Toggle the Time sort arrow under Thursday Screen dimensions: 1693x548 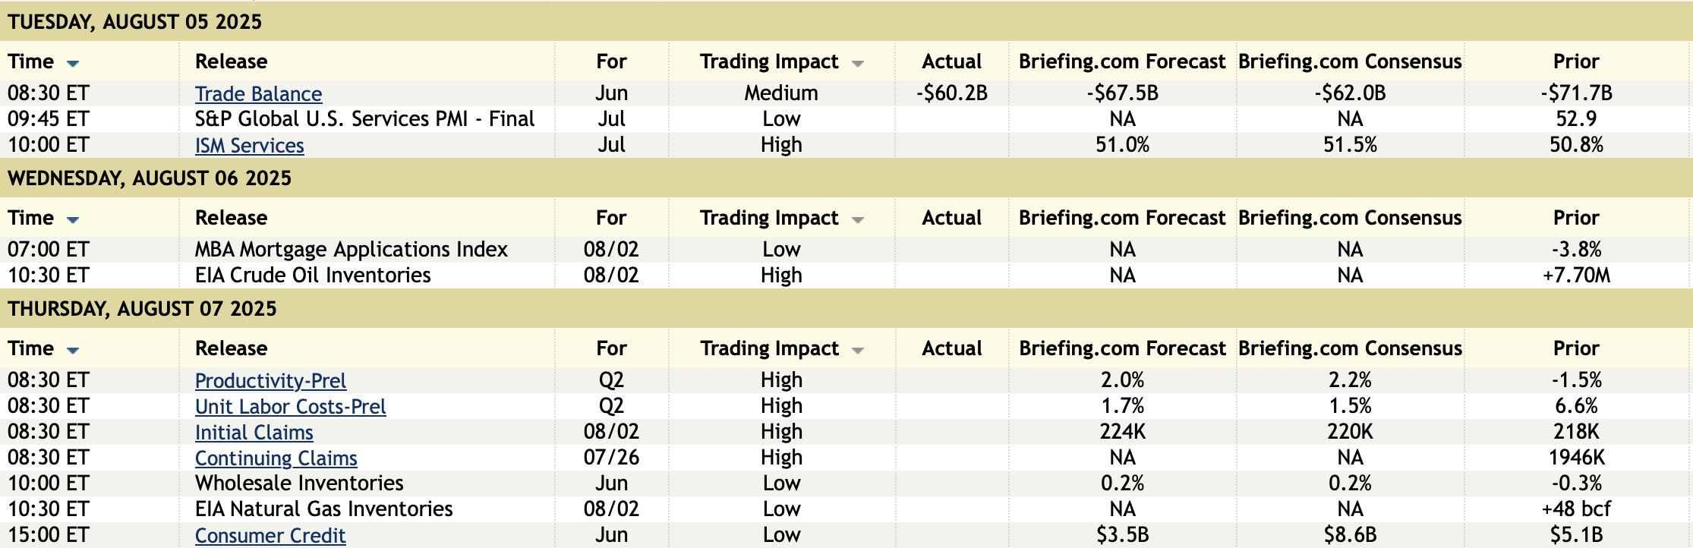click(x=73, y=350)
